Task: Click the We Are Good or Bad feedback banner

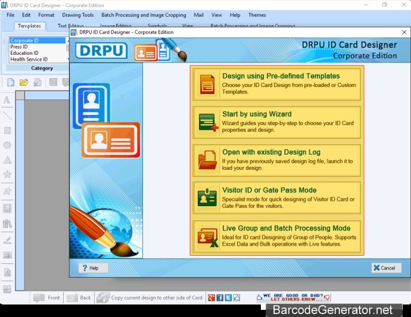Action: pyautogui.click(x=293, y=297)
